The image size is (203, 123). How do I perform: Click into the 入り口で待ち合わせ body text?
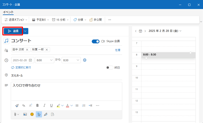point(26,85)
